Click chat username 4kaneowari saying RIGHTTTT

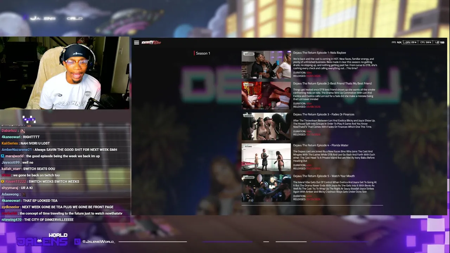tap(11, 137)
